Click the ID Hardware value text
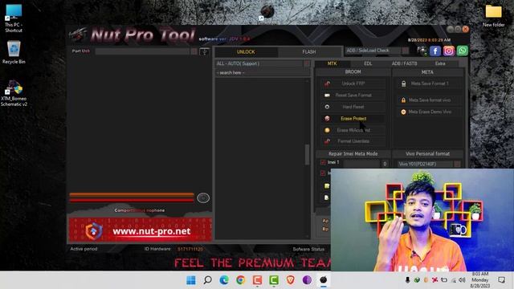 pyautogui.click(x=190, y=249)
